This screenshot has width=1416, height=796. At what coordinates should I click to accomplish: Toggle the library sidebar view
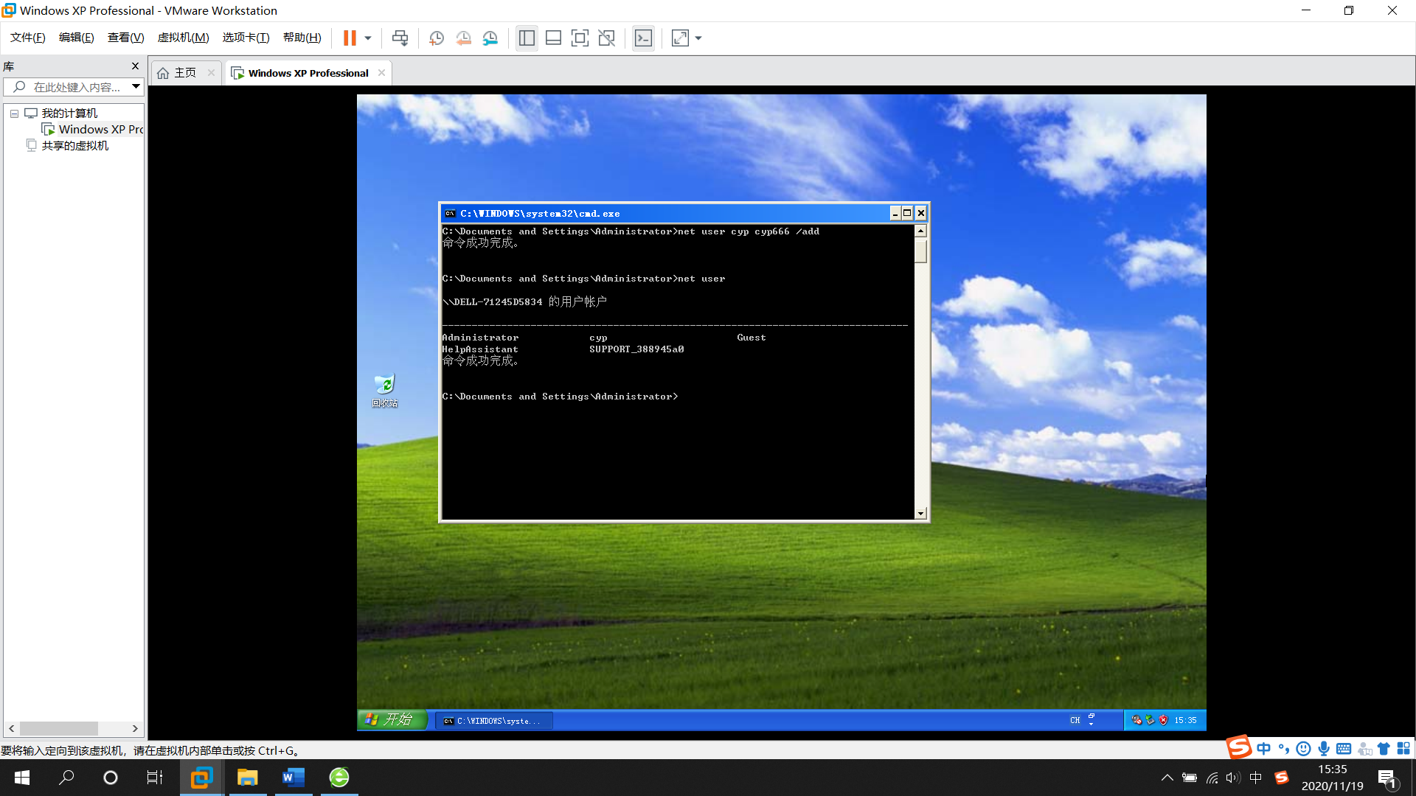click(x=527, y=38)
